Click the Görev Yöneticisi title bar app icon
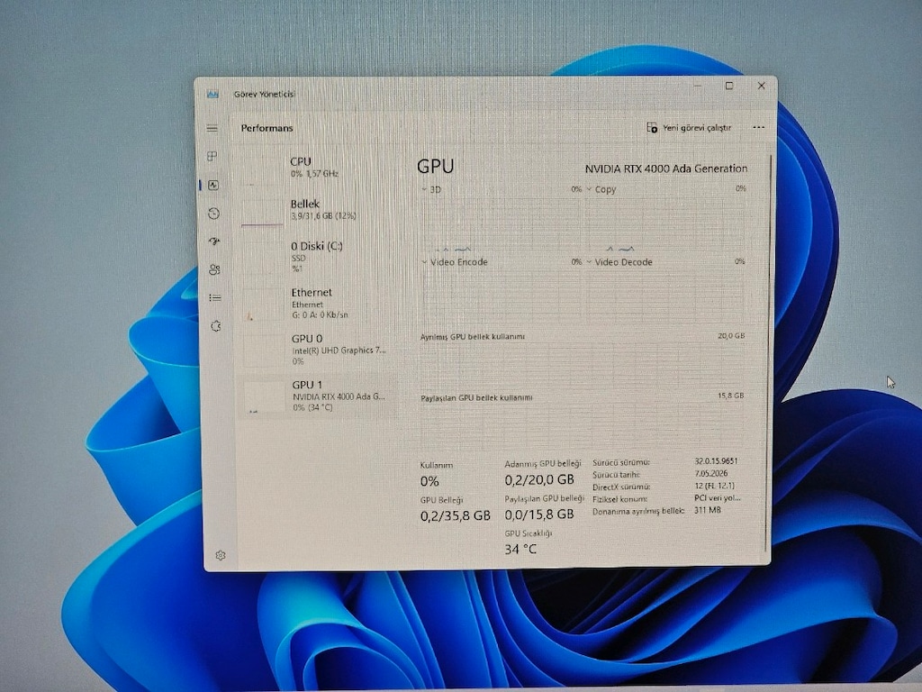The image size is (922, 692). pos(212,94)
